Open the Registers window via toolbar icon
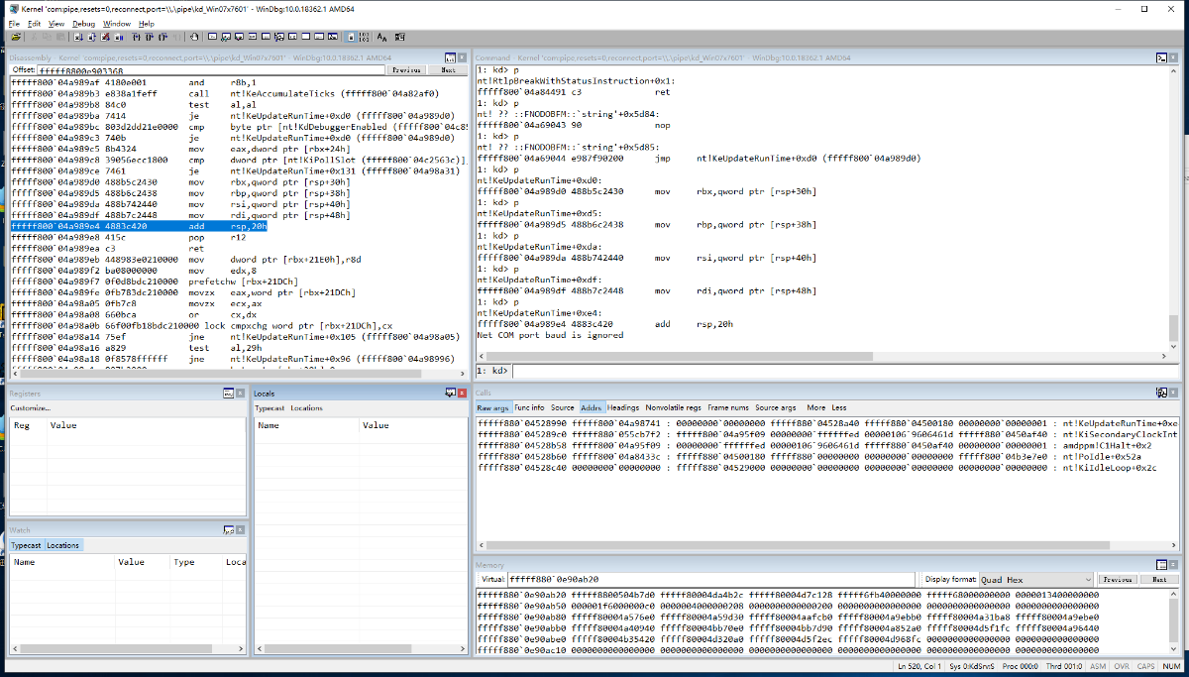 (x=252, y=37)
